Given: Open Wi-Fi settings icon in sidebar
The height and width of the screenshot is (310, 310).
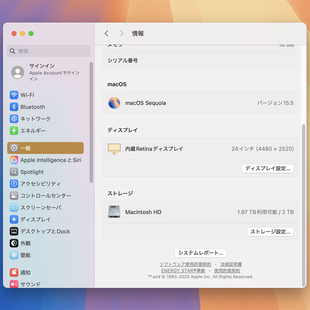Looking at the screenshot, I should click(x=14, y=95).
